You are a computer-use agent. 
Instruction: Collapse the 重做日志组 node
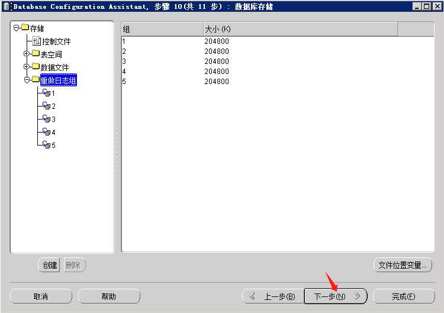[27, 80]
